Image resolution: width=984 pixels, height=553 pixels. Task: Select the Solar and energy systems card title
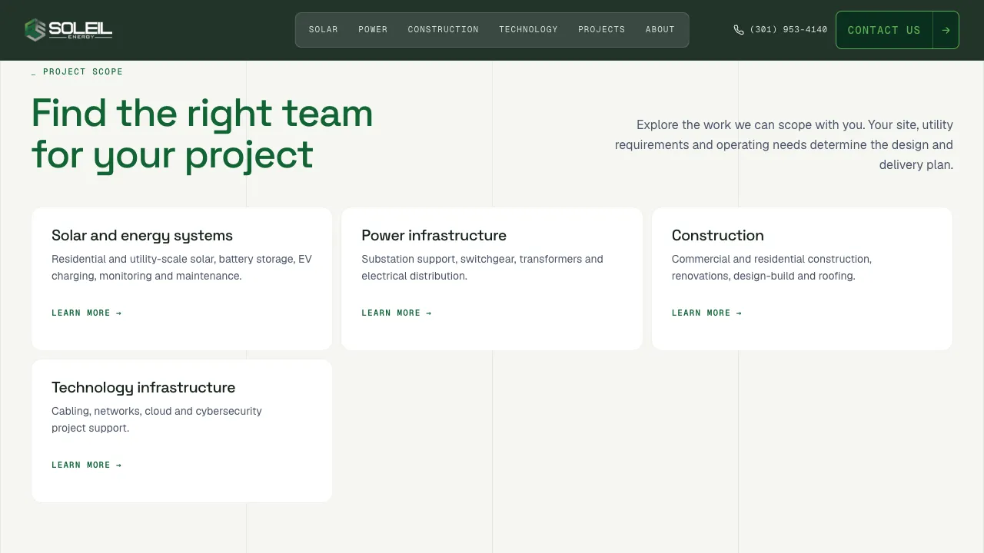coord(142,236)
